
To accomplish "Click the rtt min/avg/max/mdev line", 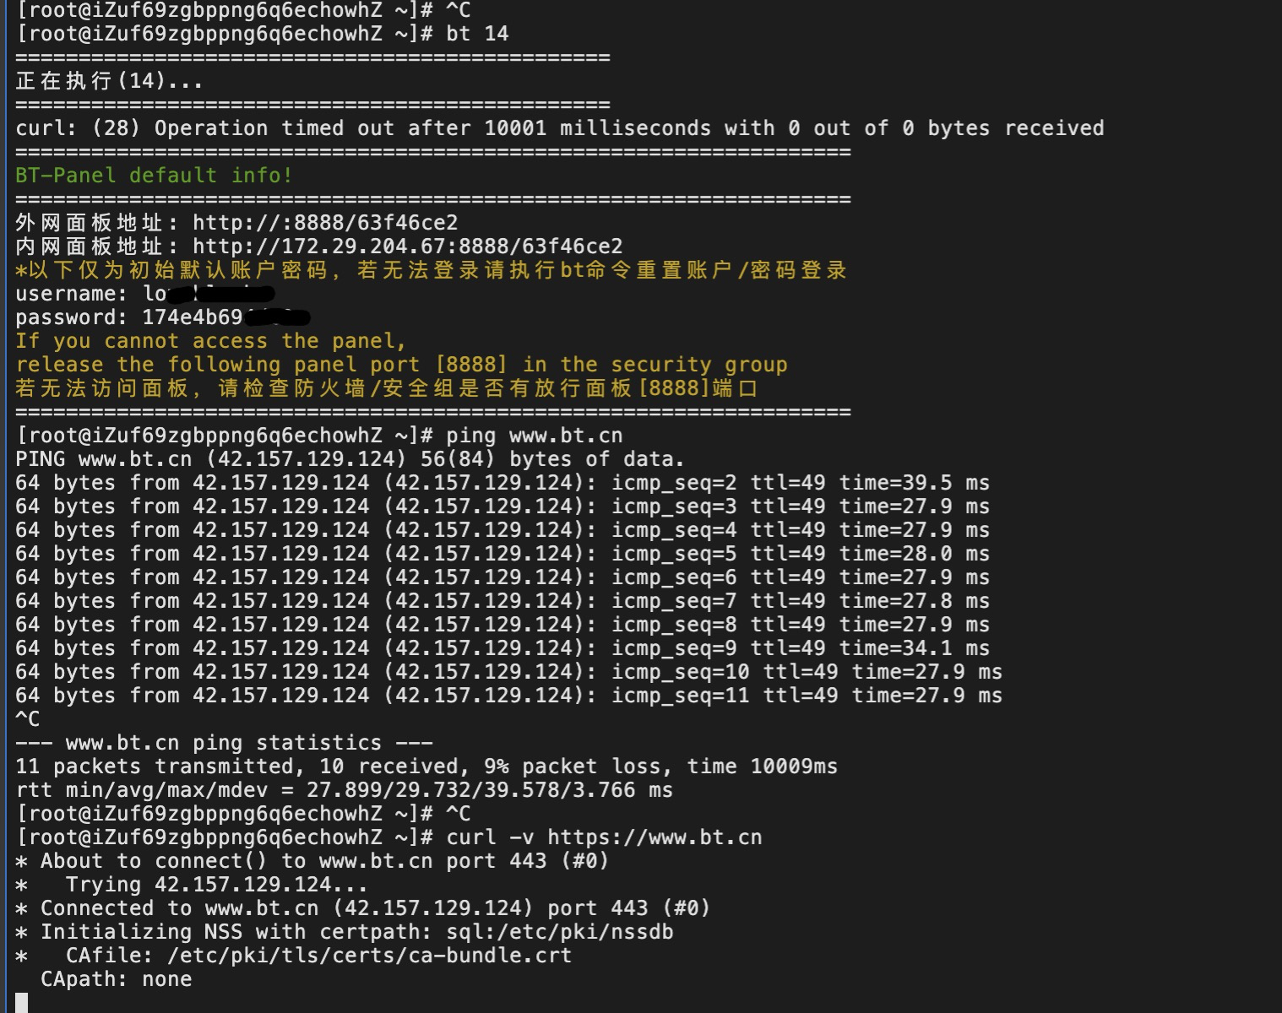I will pyautogui.click(x=345, y=790).
